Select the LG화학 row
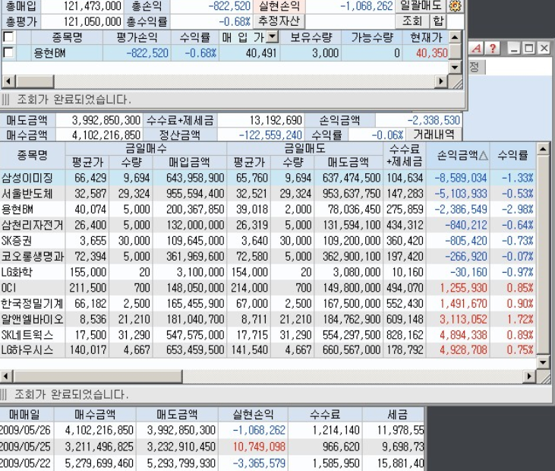The height and width of the screenshot is (471, 555). [267, 272]
